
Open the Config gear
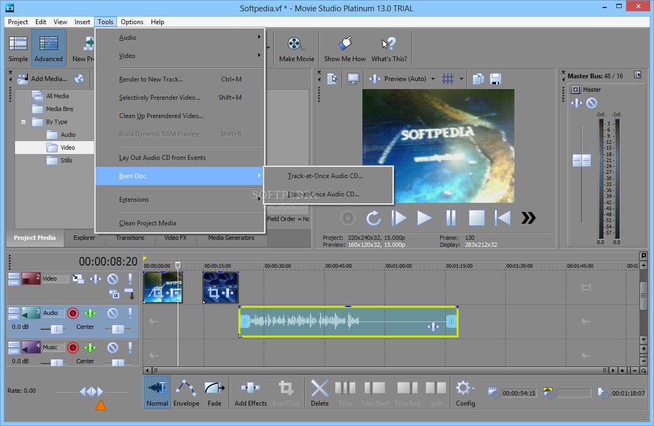pyautogui.click(x=465, y=392)
